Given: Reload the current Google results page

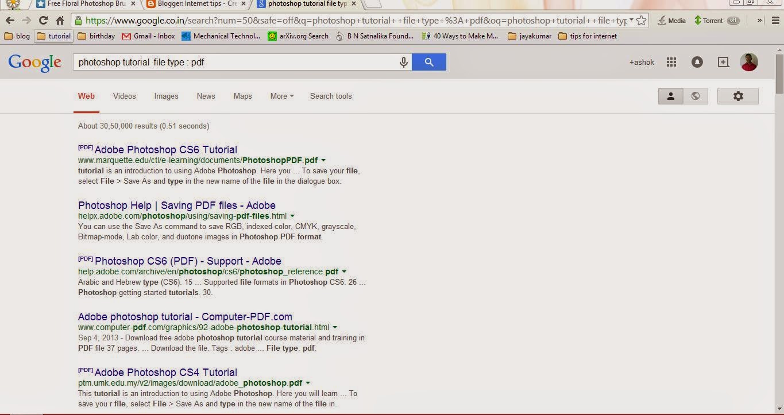Looking at the screenshot, I should (x=43, y=21).
